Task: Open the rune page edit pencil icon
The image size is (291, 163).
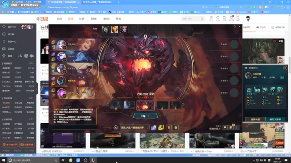Action: (x=115, y=128)
